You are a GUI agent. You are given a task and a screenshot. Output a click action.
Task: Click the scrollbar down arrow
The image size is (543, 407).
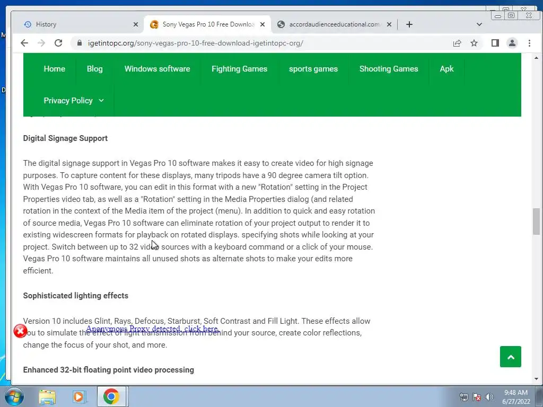(536, 379)
